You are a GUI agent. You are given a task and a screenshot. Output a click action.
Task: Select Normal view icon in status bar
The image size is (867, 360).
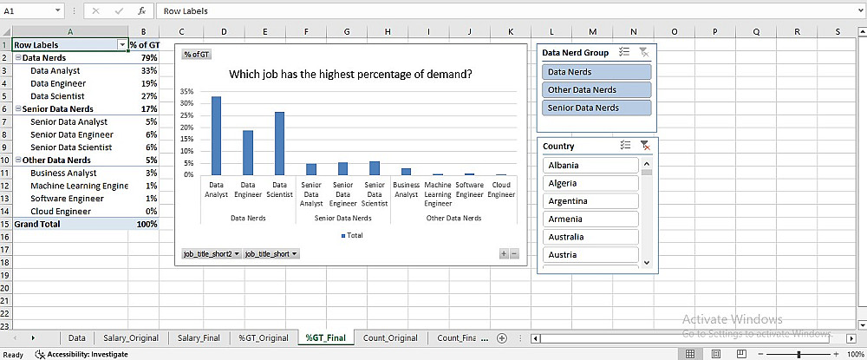point(690,354)
